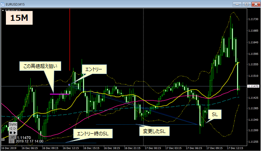This screenshot has width=261, height=151.
Task: Click the 1.11470 current price tag
Action: click(254, 86)
